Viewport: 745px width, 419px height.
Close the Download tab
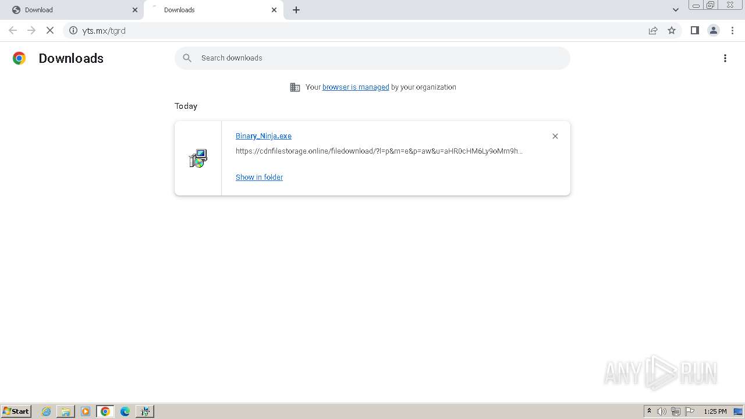(135, 10)
